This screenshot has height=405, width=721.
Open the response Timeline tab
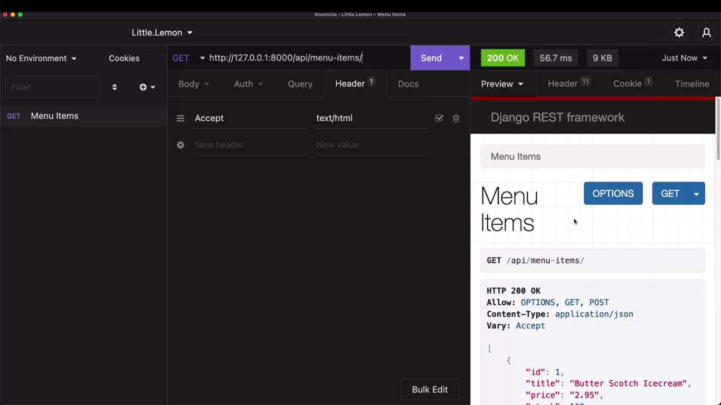[691, 84]
